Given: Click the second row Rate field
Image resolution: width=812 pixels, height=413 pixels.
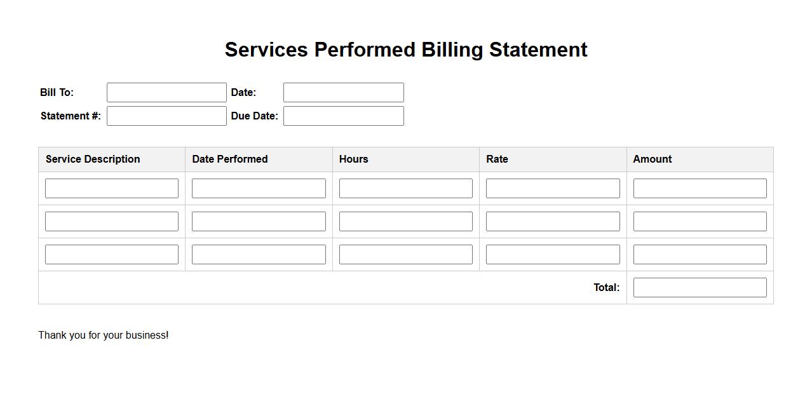Looking at the screenshot, I should coord(553,221).
